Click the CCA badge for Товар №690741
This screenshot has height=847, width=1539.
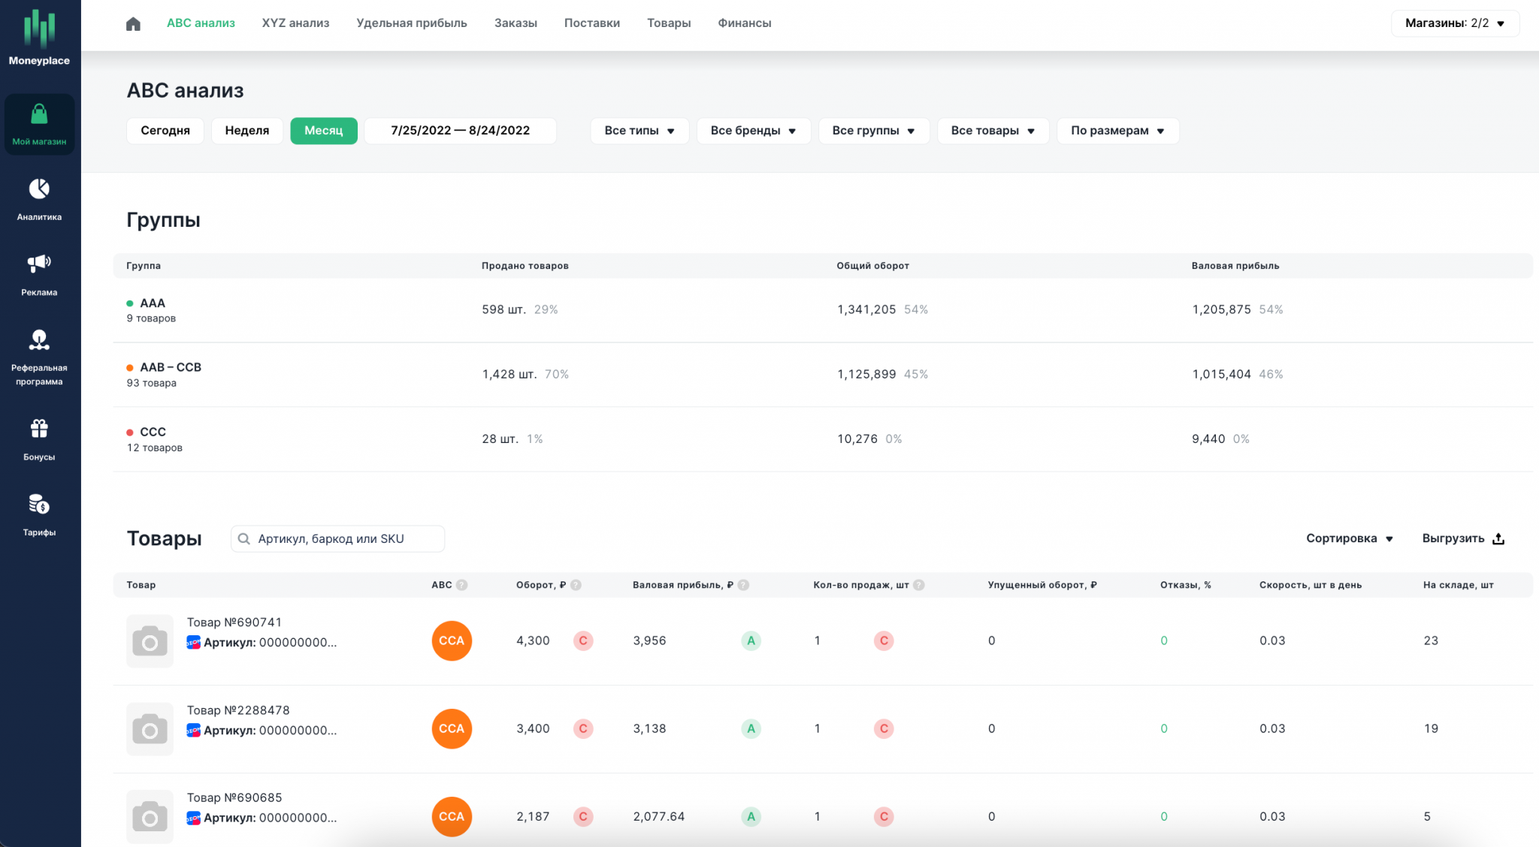click(452, 641)
